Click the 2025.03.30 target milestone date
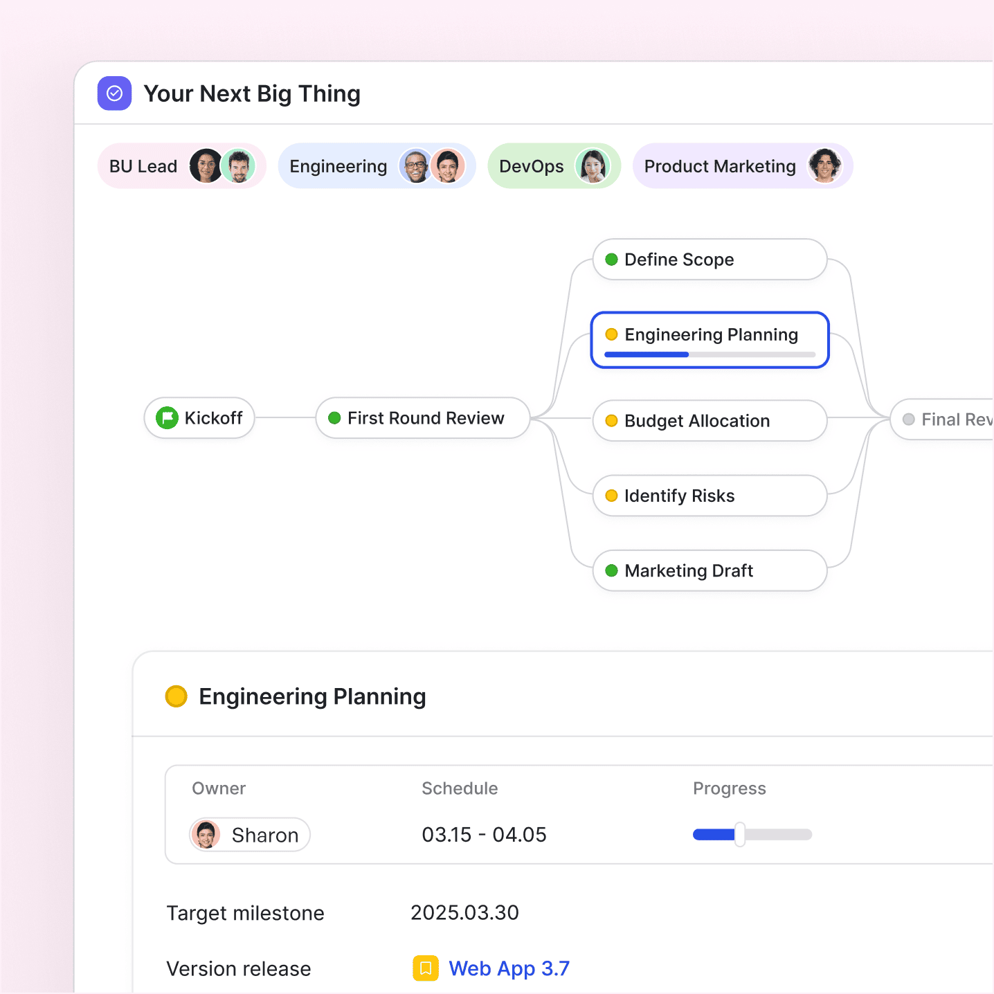The height and width of the screenshot is (994, 994). [x=464, y=912]
